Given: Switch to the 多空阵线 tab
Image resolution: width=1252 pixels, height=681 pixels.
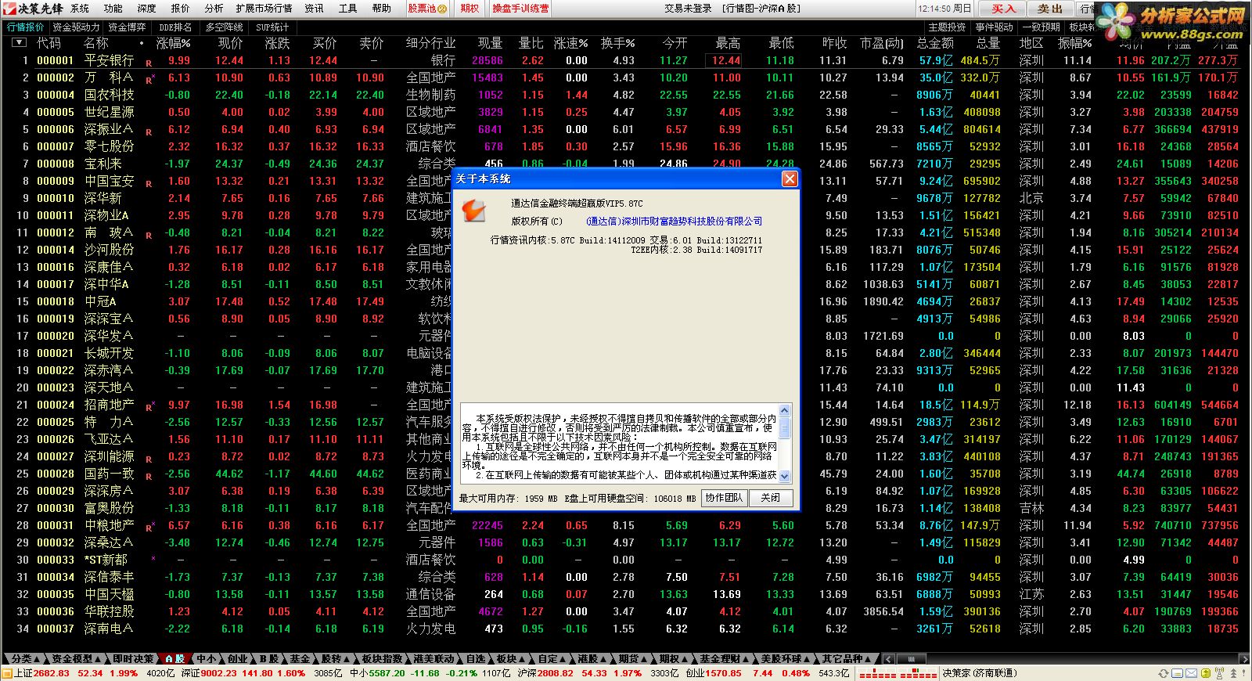Looking at the screenshot, I should pyautogui.click(x=225, y=27).
